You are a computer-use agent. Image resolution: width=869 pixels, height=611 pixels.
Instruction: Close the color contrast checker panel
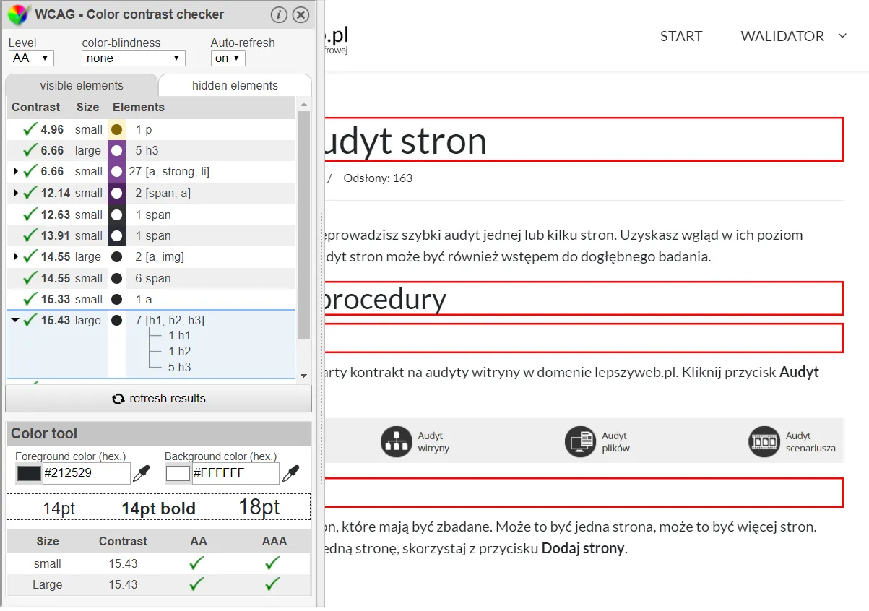coord(301,14)
